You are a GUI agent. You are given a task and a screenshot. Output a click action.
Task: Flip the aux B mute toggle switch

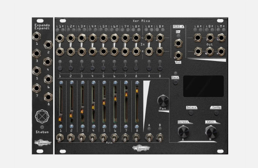(x=160, y=138)
